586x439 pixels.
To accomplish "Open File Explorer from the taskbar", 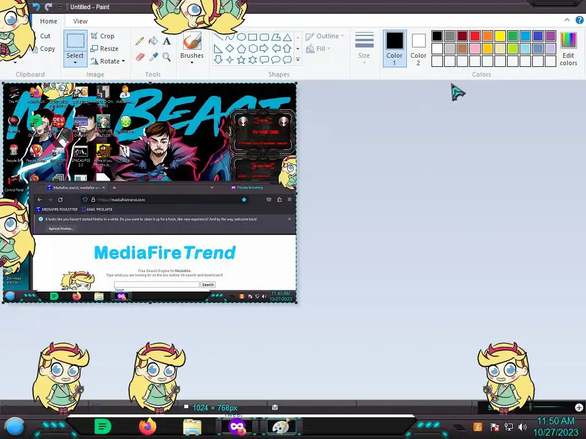I will (192, 426).
